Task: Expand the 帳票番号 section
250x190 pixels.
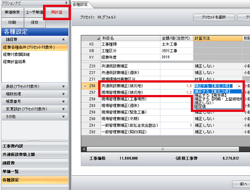Action: pos(63,102)
